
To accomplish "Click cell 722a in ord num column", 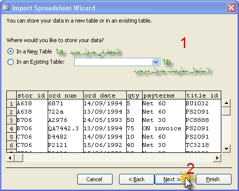I will pos(65,112).
